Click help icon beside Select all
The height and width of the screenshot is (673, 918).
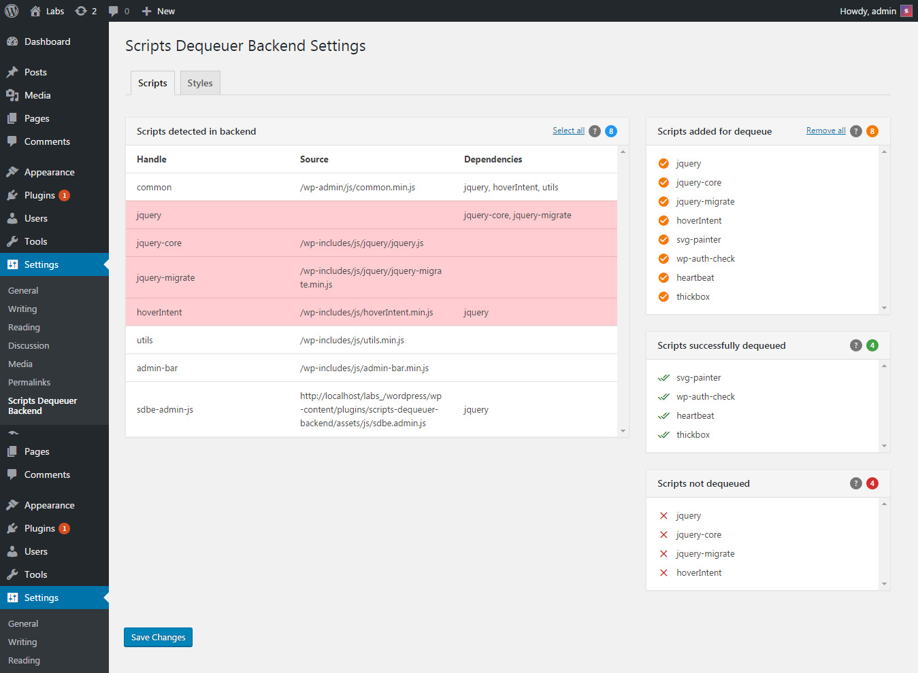[x=595, y=131]
